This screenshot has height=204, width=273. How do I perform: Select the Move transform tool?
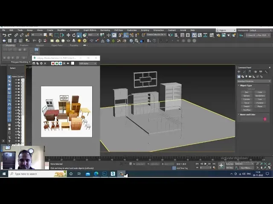[x=68, y=35]
